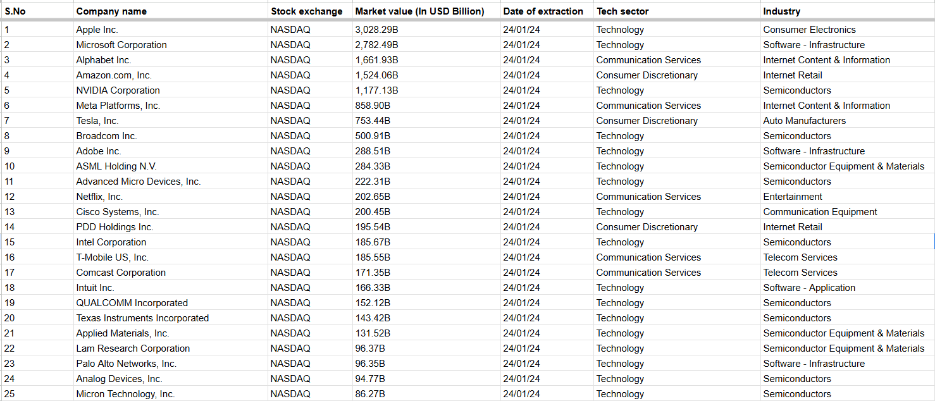
Task: Select the Software - Application cell
Action: tap(848, 288)
